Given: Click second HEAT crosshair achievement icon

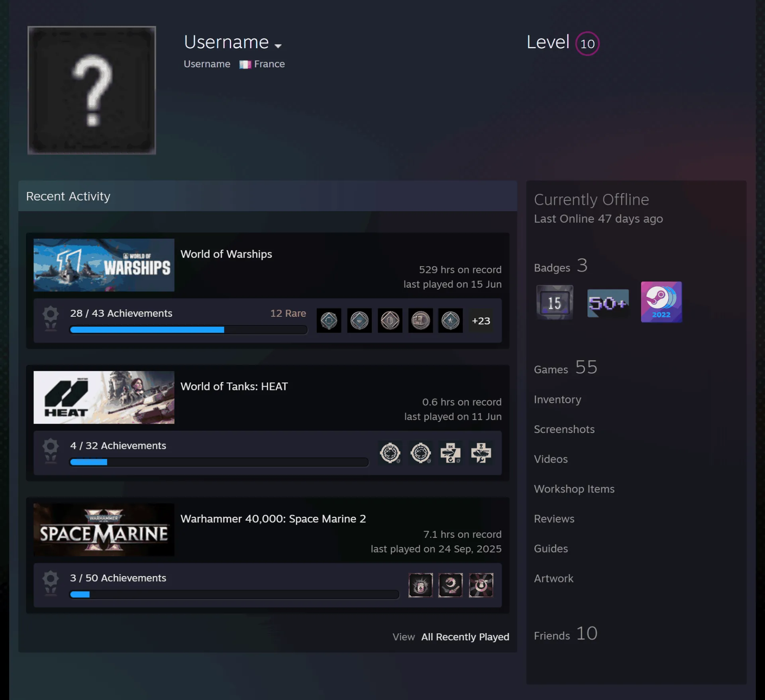Looking at the screenshot, I should [421, 453].
